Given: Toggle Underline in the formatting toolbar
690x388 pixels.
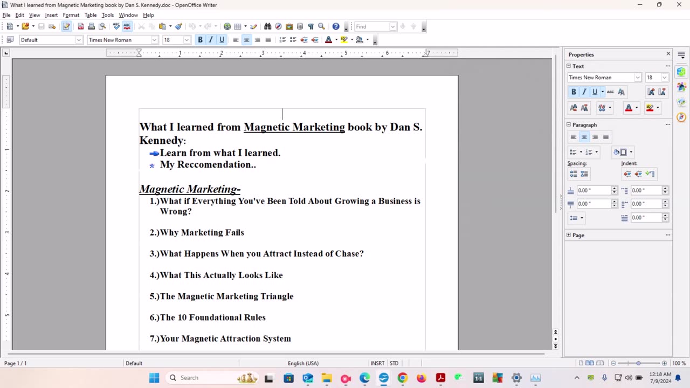Looking at the screenshot, I should (222, 39).
